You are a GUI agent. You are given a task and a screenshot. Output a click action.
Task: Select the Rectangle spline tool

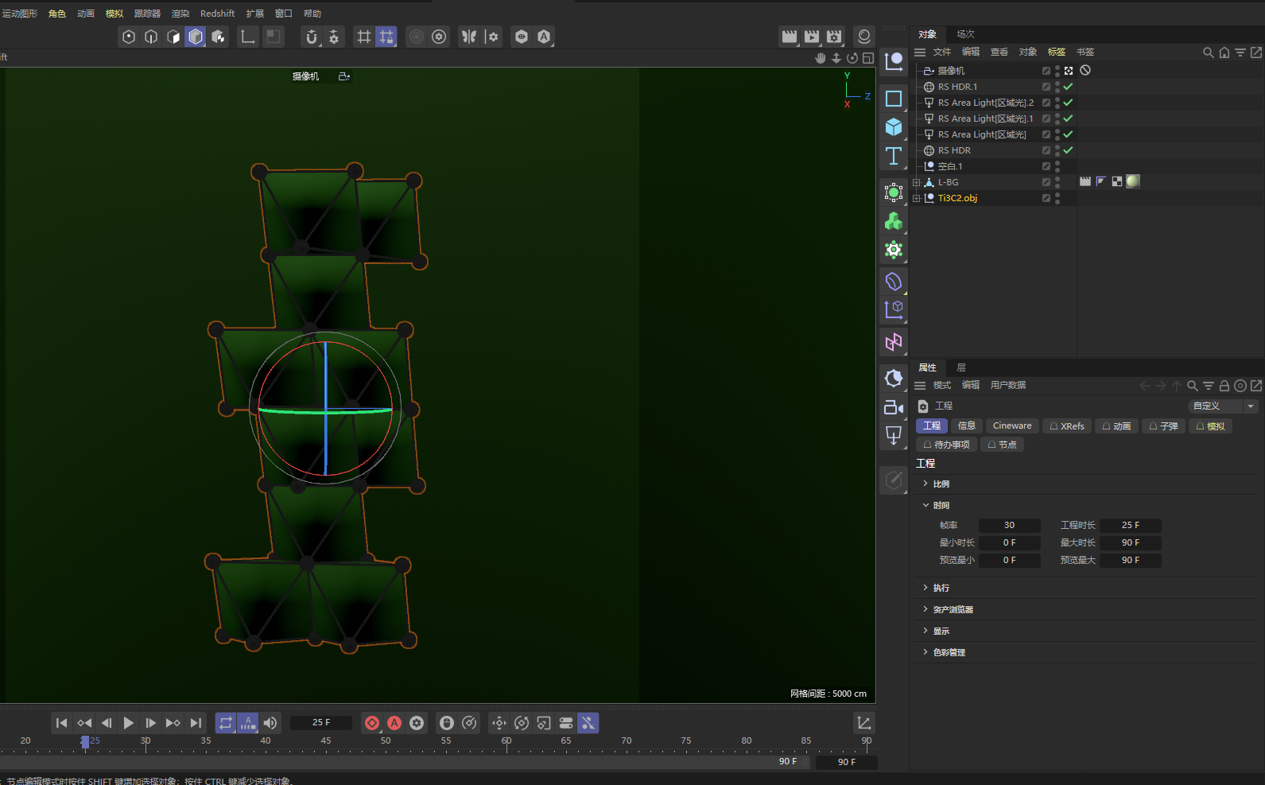coord(894,99)
